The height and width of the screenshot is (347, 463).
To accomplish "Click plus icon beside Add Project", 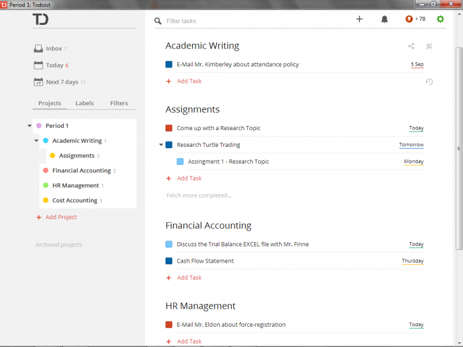I will pyautogui.click(x=39, y=217).
